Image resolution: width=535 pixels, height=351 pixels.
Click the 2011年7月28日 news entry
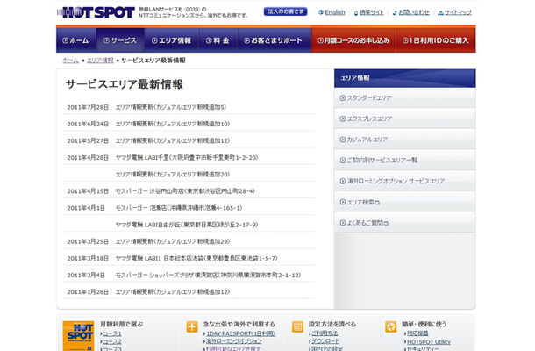click(189, 107)
